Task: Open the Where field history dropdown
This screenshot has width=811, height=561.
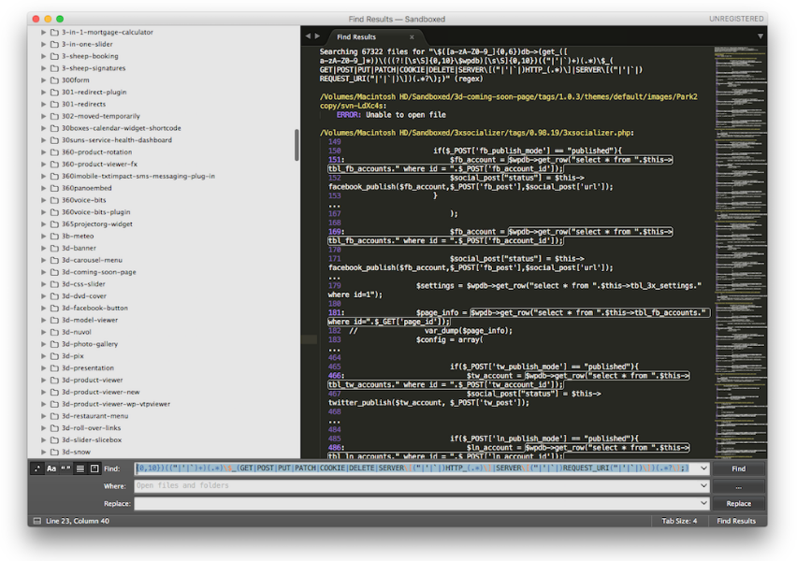Action: 703,485
